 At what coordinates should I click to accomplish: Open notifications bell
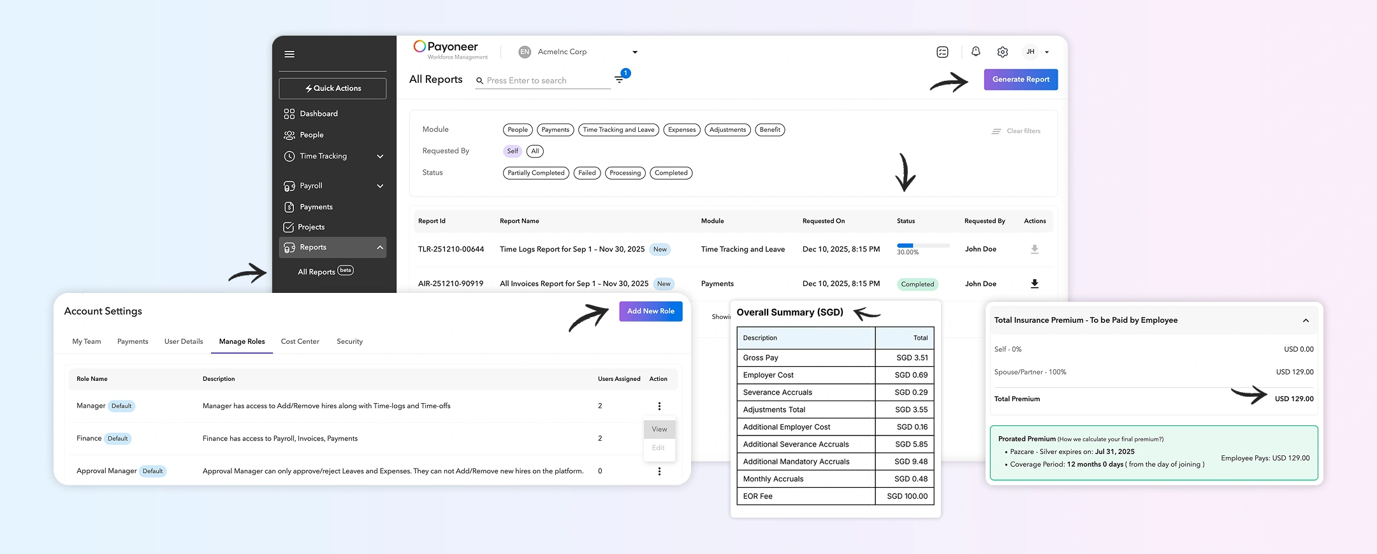pyautogui.click(x=975, y=52)
